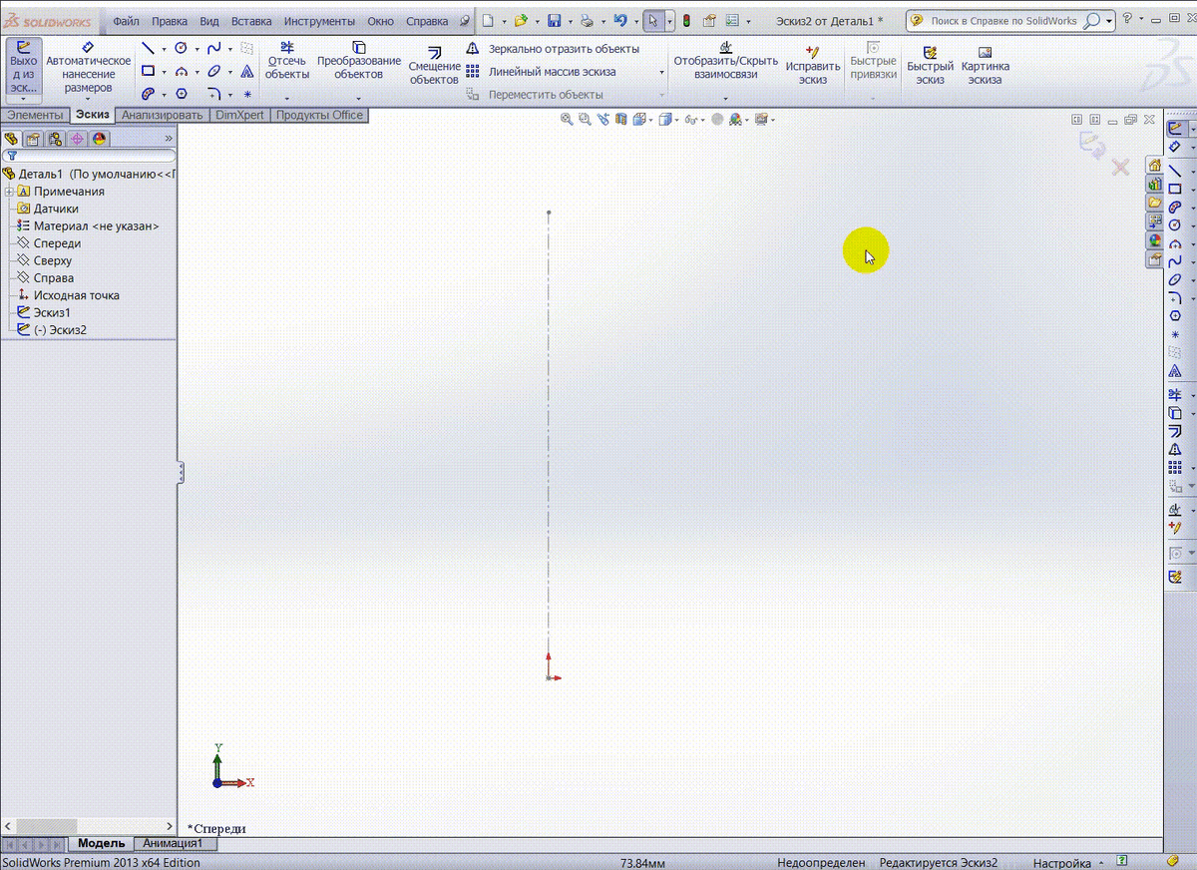
Task: Select the Slot tool in the sketch ribbon
Action: coord(148,94)
